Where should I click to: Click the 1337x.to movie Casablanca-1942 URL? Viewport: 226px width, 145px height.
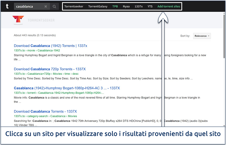[37, 50]
